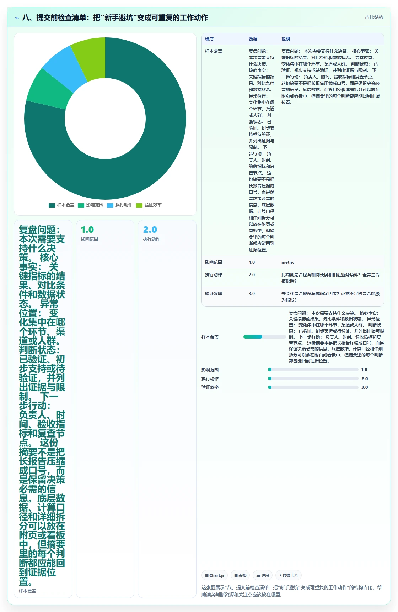Click the 3.0 value beside the 验证效率 bar
Image resolution: width=398 pixels, height=612 pixels.
(x=365, y=387)
